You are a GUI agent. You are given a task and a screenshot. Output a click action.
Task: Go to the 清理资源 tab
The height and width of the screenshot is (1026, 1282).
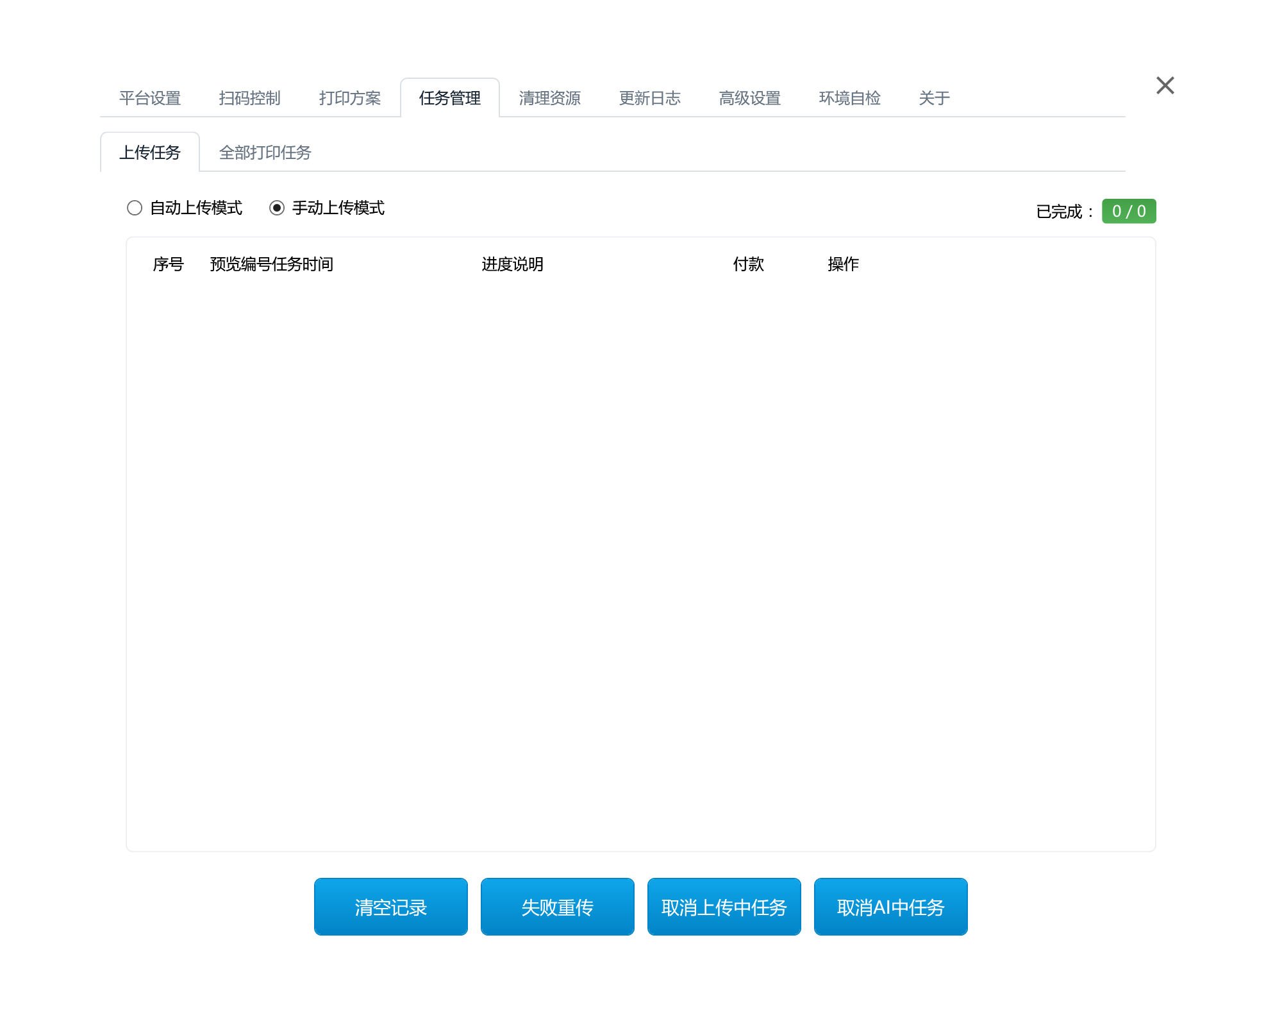(x=550, y=98)
